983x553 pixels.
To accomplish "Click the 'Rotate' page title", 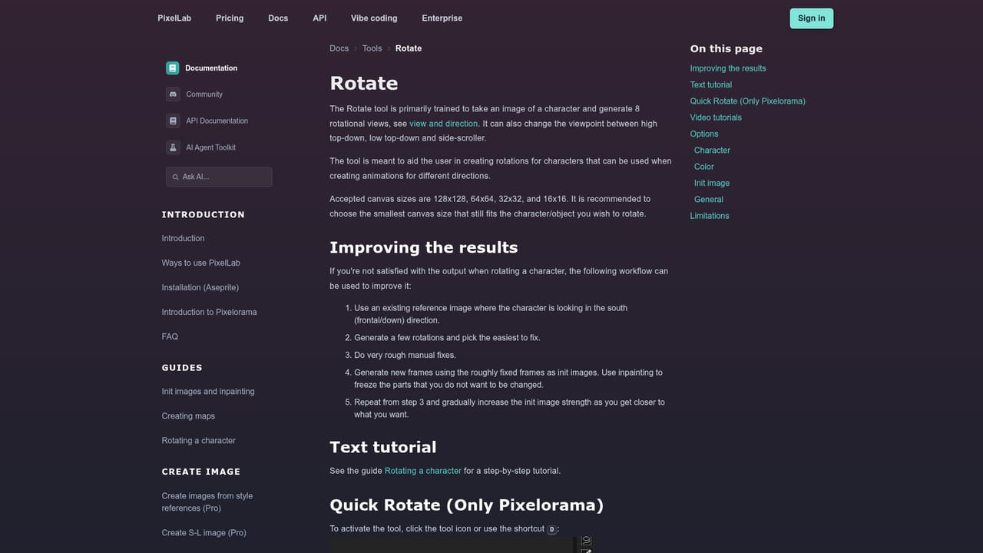I will [363, 83].
